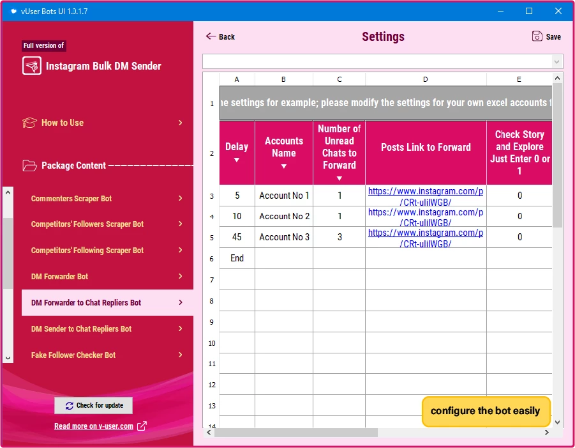Open the Accounts Name column filter arrow
Image resolution: width=575 pixels, height=448 pixels.
(x=283, y=166)
